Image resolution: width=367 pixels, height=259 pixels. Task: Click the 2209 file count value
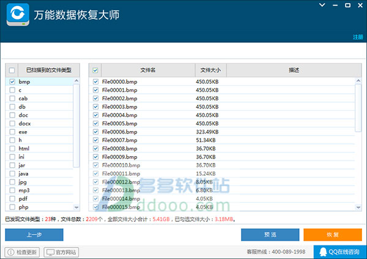click(x=92, y=219)
